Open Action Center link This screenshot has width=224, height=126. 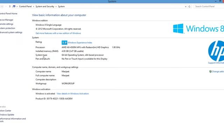coord(6,111)
